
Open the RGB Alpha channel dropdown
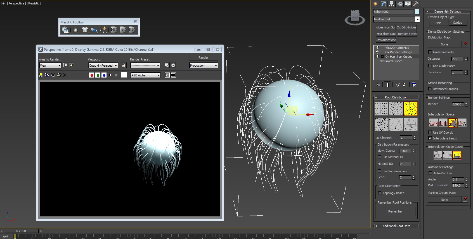(x=145, y=75)
